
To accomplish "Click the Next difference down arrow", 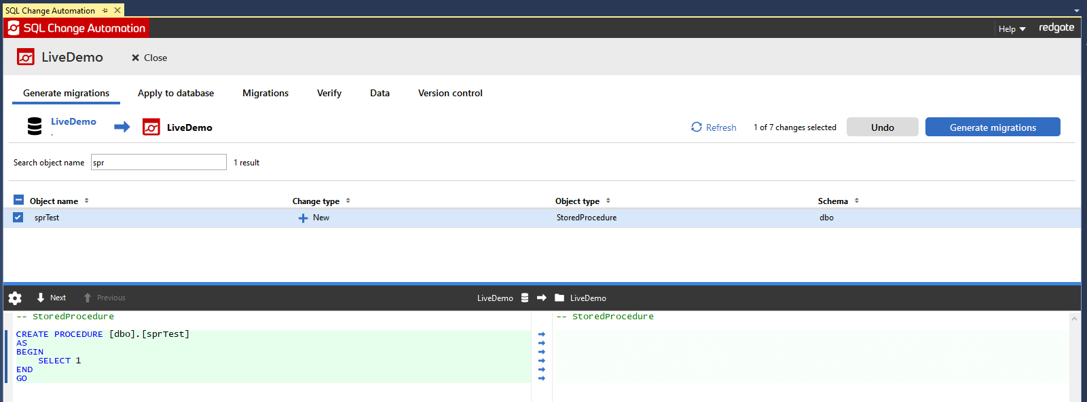I will point(41,298).
